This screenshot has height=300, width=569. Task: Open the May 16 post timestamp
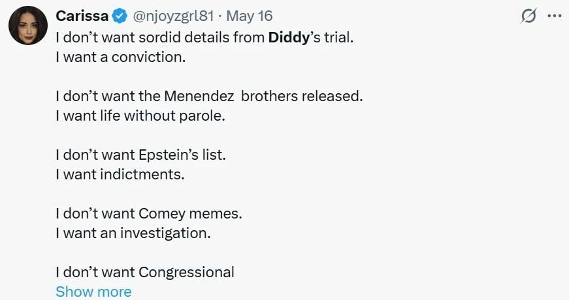(250, 16)
